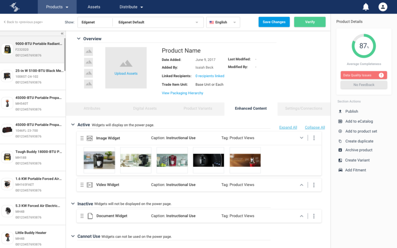
Task: Click the Image Widget type icon
Action: [90, 138]
